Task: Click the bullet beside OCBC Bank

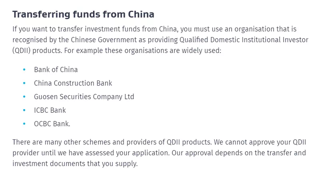Action: 24,124
